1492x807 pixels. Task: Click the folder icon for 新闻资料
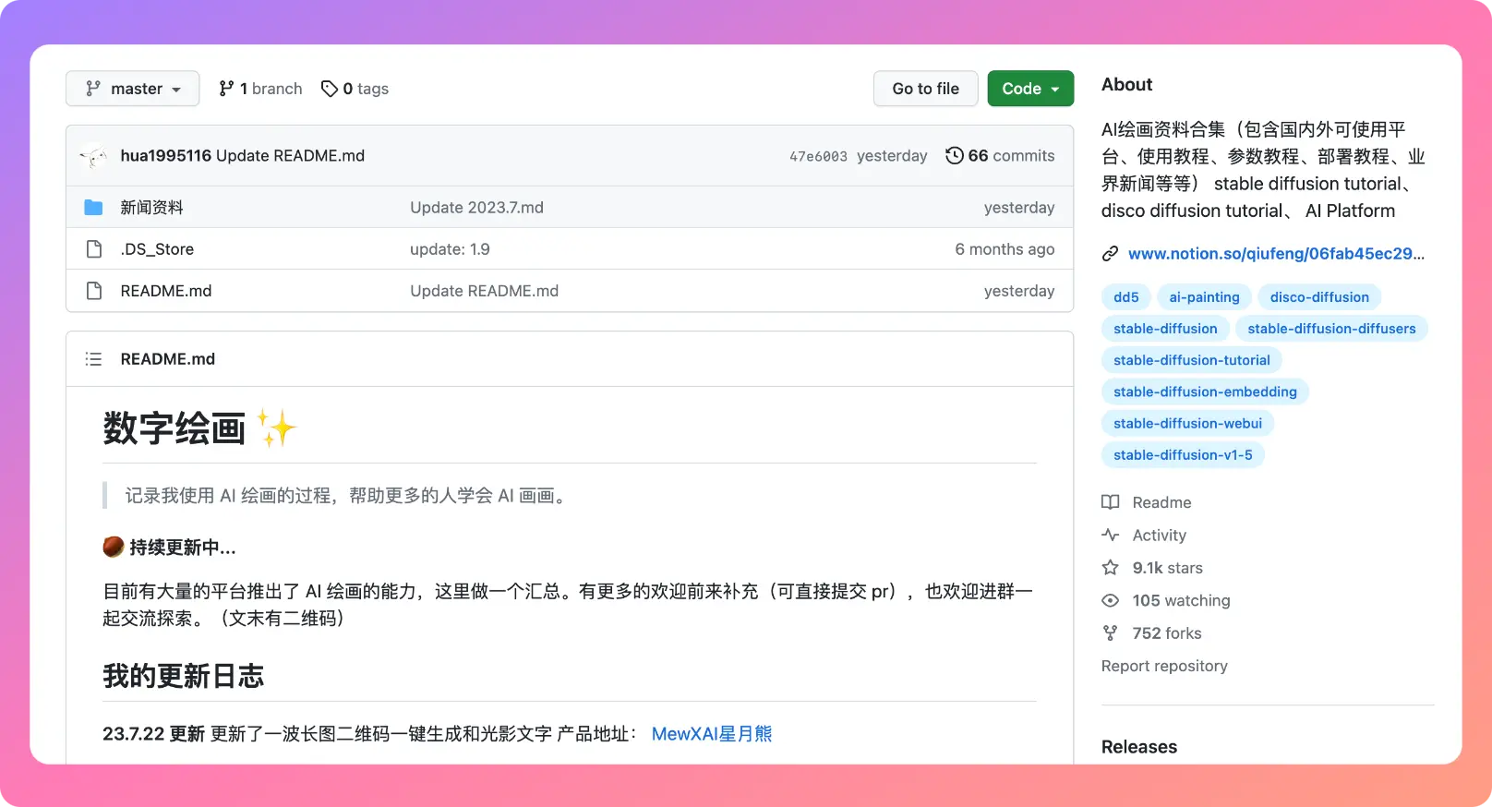(93, 208)
